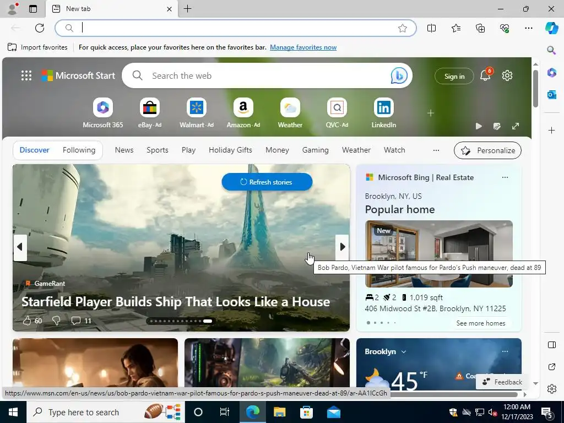Open Microsoft 365 quick link
The image size is (564, 423).
click(x=103, y=113)
